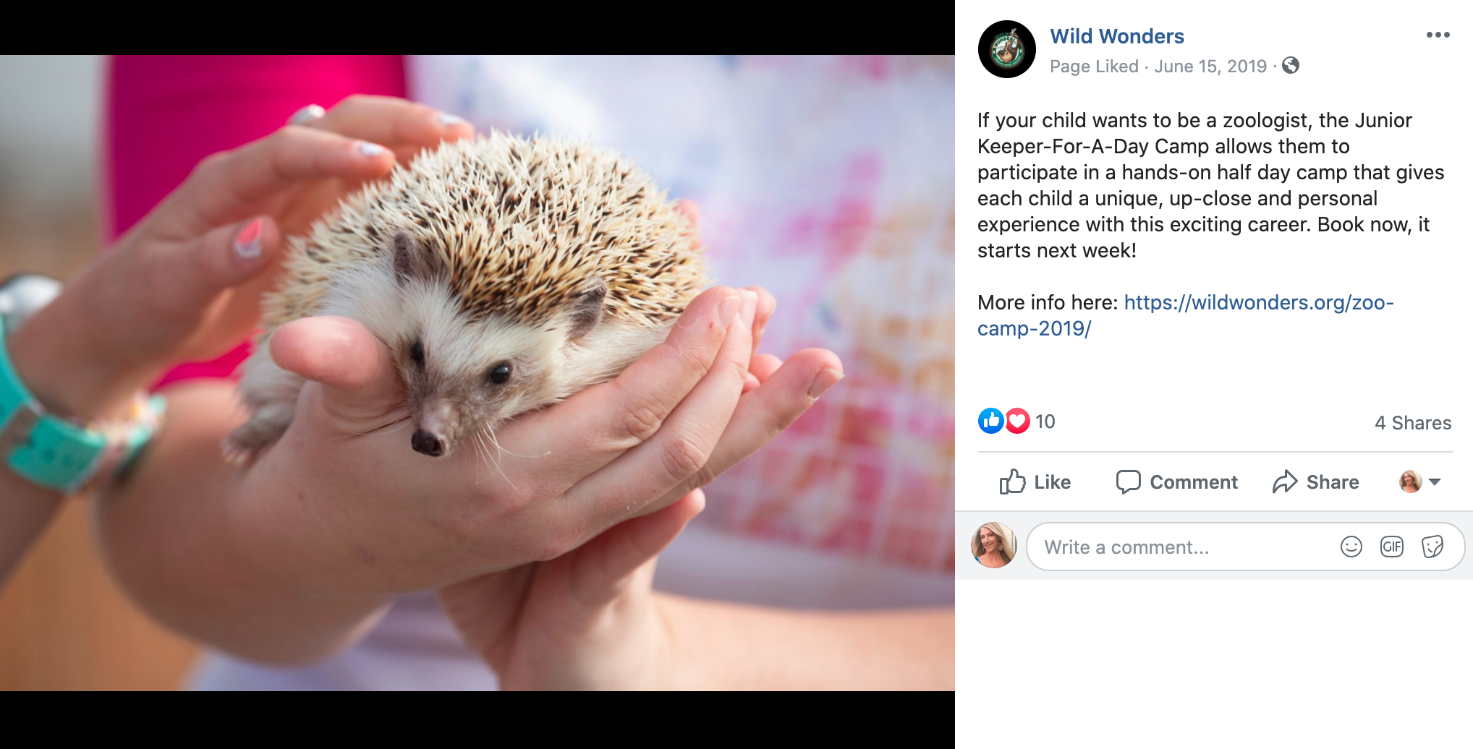
Task: Click the hedgehog photo
Action: click(477, 373)
